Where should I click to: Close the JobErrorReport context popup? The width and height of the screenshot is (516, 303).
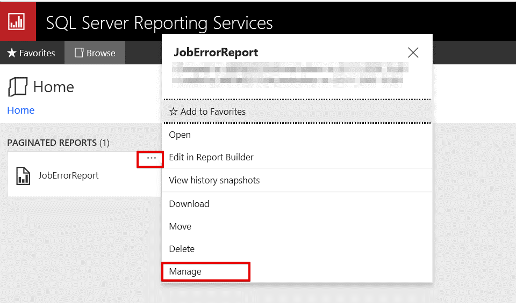pyautogui.click(x=413, y=53)
